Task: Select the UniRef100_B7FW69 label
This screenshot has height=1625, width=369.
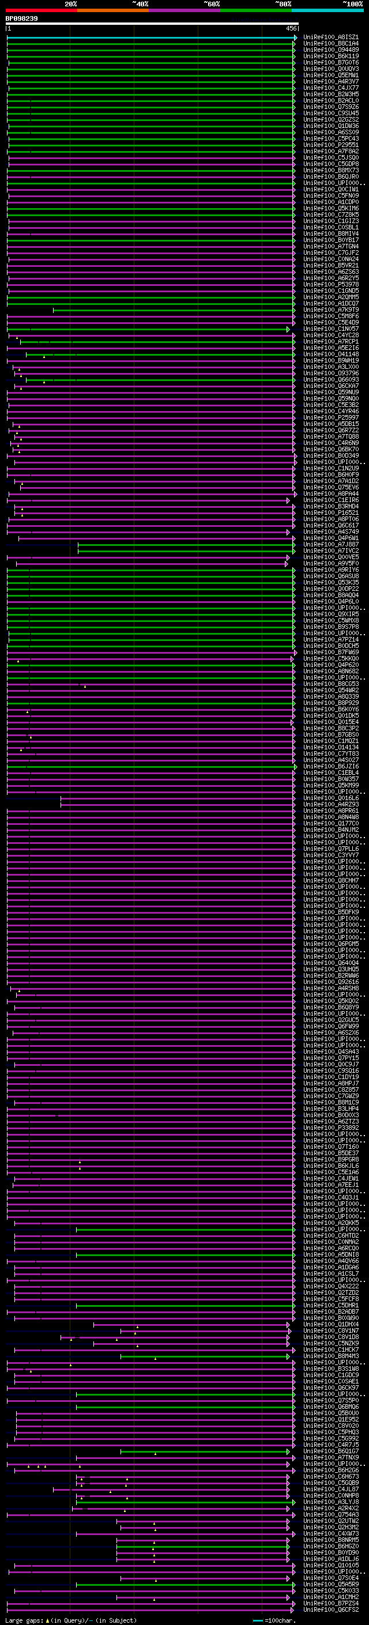Action: pos(330,653)
